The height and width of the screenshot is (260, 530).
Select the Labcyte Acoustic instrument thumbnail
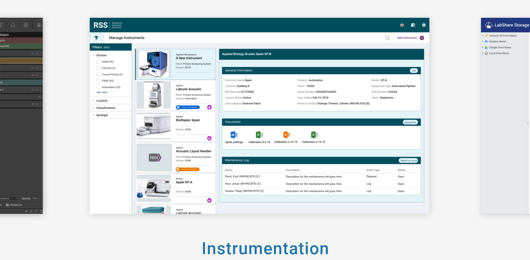(153, 95)
